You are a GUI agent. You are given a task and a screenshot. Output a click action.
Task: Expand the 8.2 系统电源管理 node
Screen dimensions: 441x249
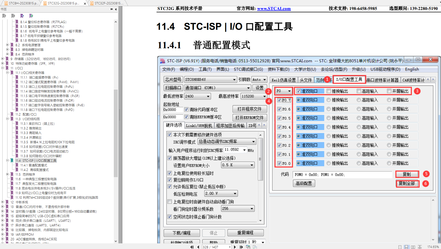click(x=7, y=45)
